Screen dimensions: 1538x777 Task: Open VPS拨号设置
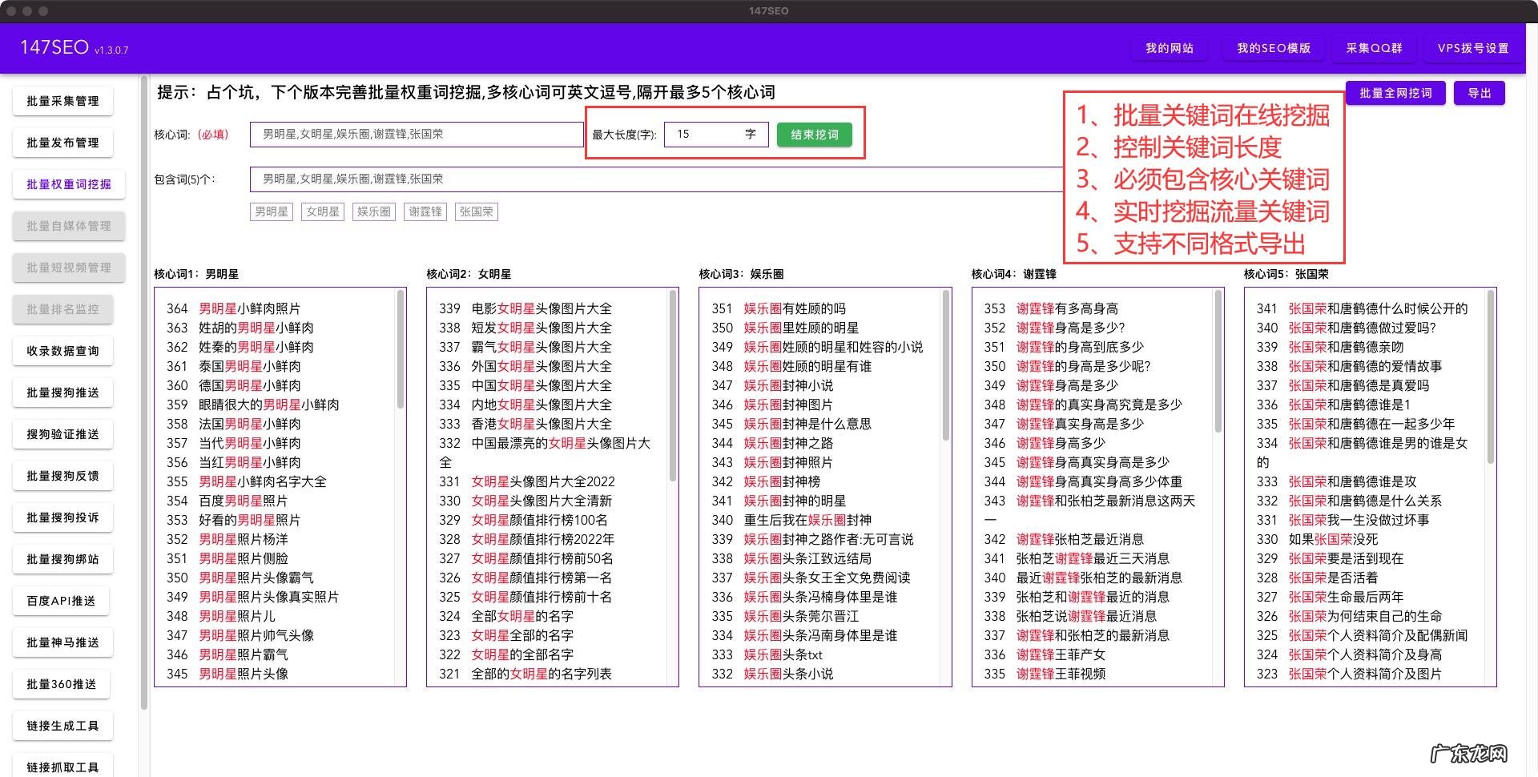point(1472,48)
